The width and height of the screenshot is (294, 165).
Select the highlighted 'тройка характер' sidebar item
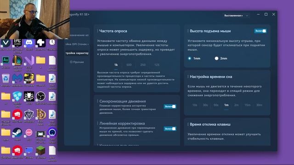click(x=77, y=53)
